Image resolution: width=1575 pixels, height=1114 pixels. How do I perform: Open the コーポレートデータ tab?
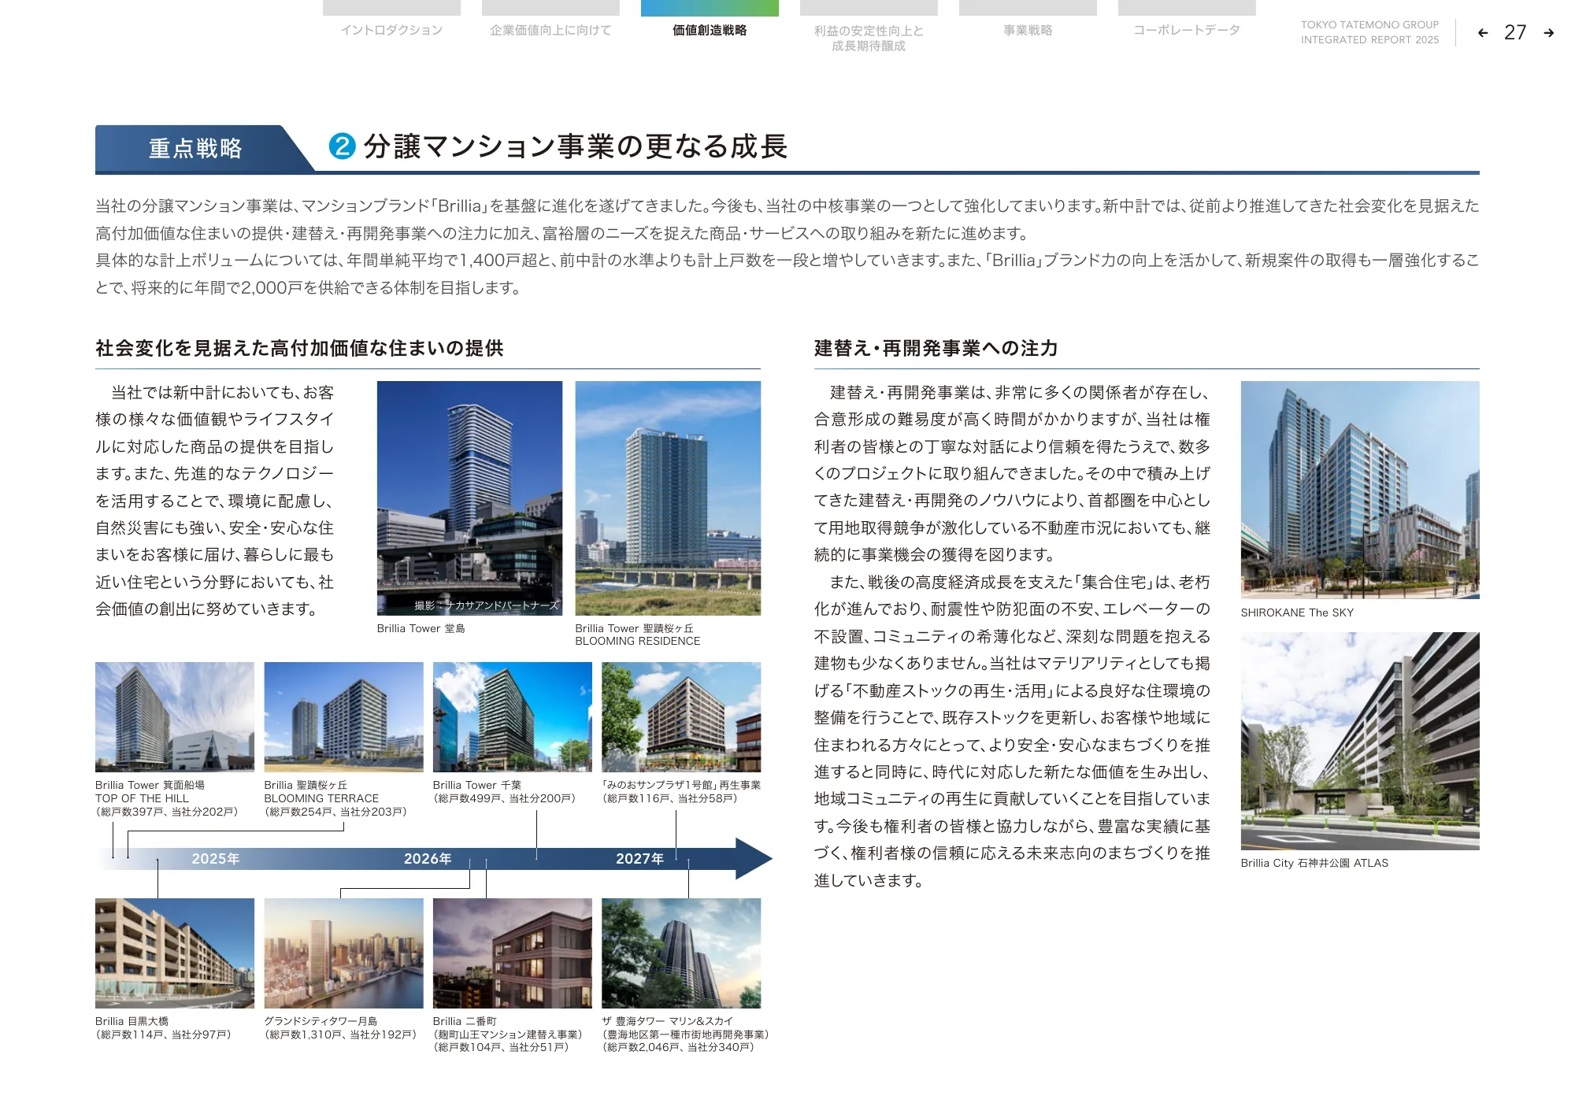[1187, 30]
